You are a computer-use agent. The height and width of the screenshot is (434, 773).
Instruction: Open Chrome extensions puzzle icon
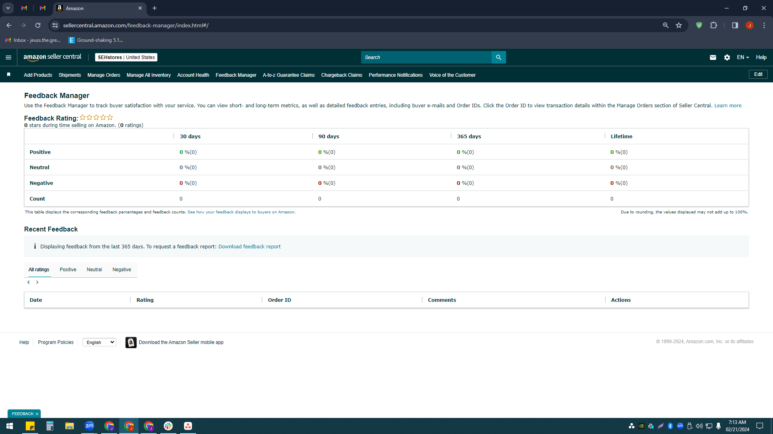(714, 25)
